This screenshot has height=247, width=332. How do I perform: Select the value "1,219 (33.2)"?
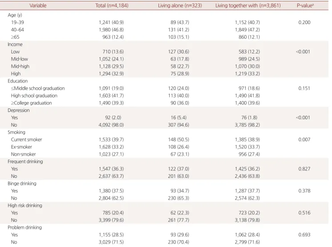[247, 74]
